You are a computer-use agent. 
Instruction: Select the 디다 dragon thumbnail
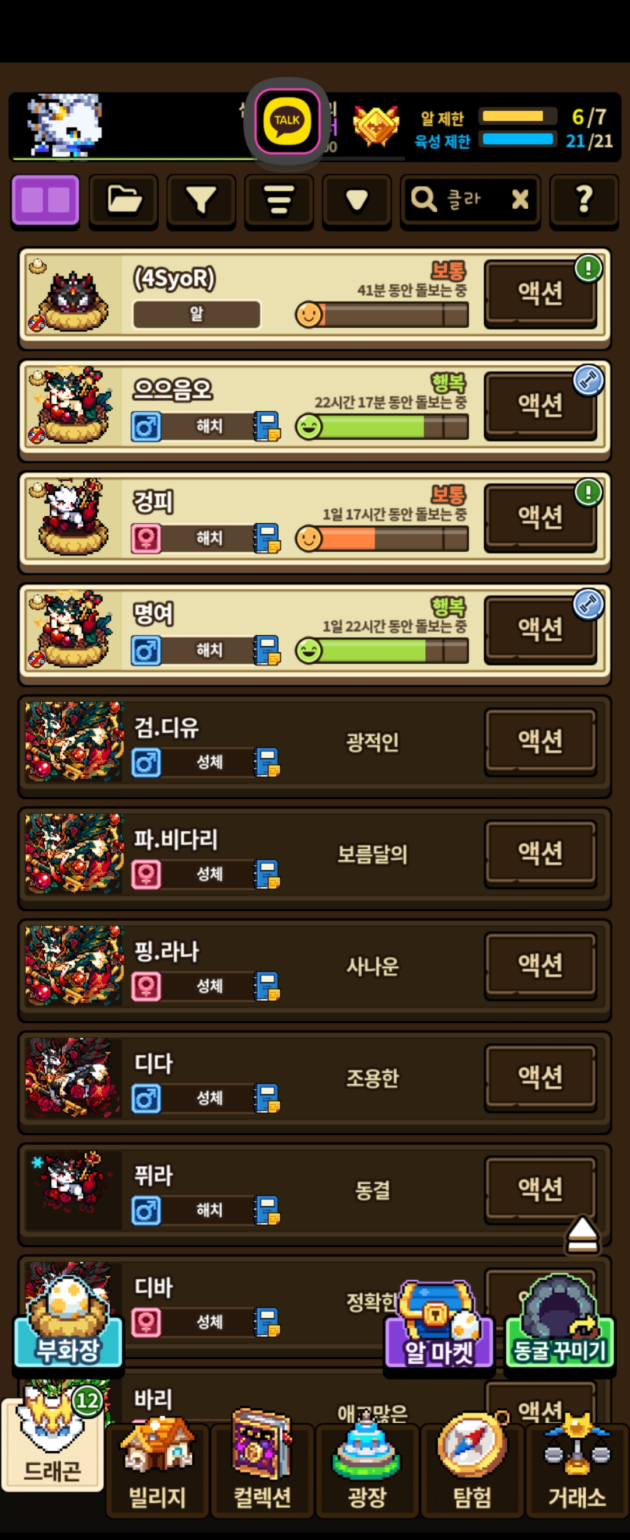[73, 1078]
